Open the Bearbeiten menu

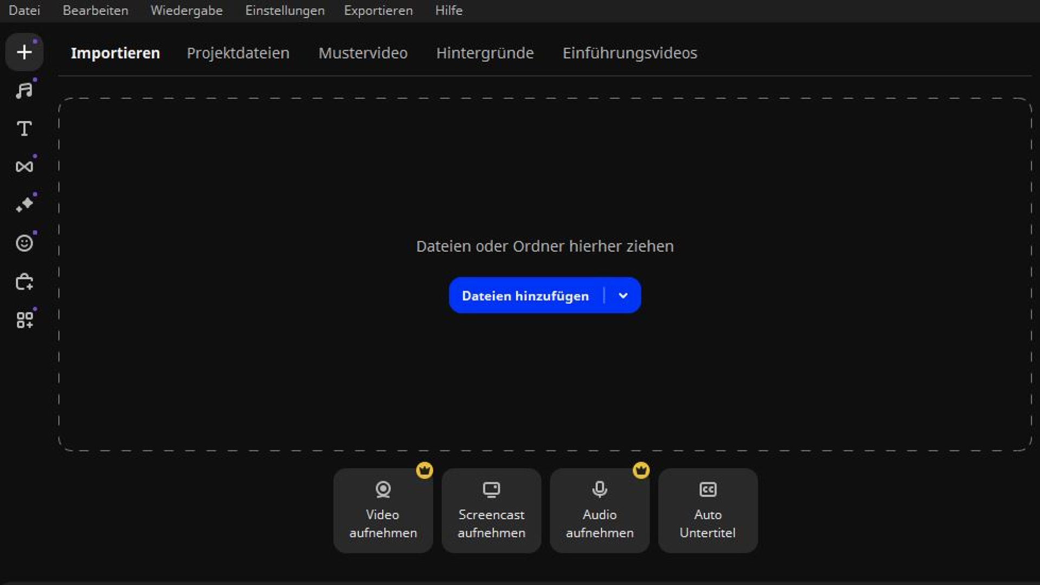pyautogui.click(x=95, y=10)
